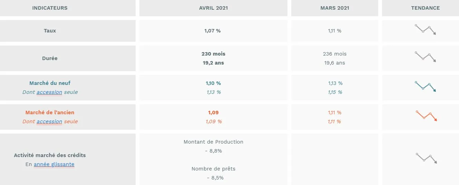Click the MARS 2021 column header
Viewport: 459px width, 185px height.
tap(335, 8)
